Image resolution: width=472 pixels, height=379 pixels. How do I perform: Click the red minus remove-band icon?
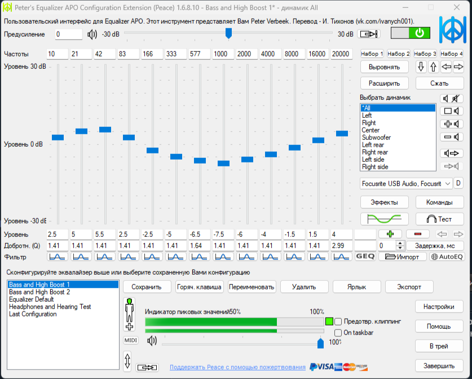(x=417, y=234)
